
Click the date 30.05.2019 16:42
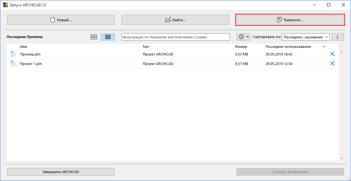[279, 54]
